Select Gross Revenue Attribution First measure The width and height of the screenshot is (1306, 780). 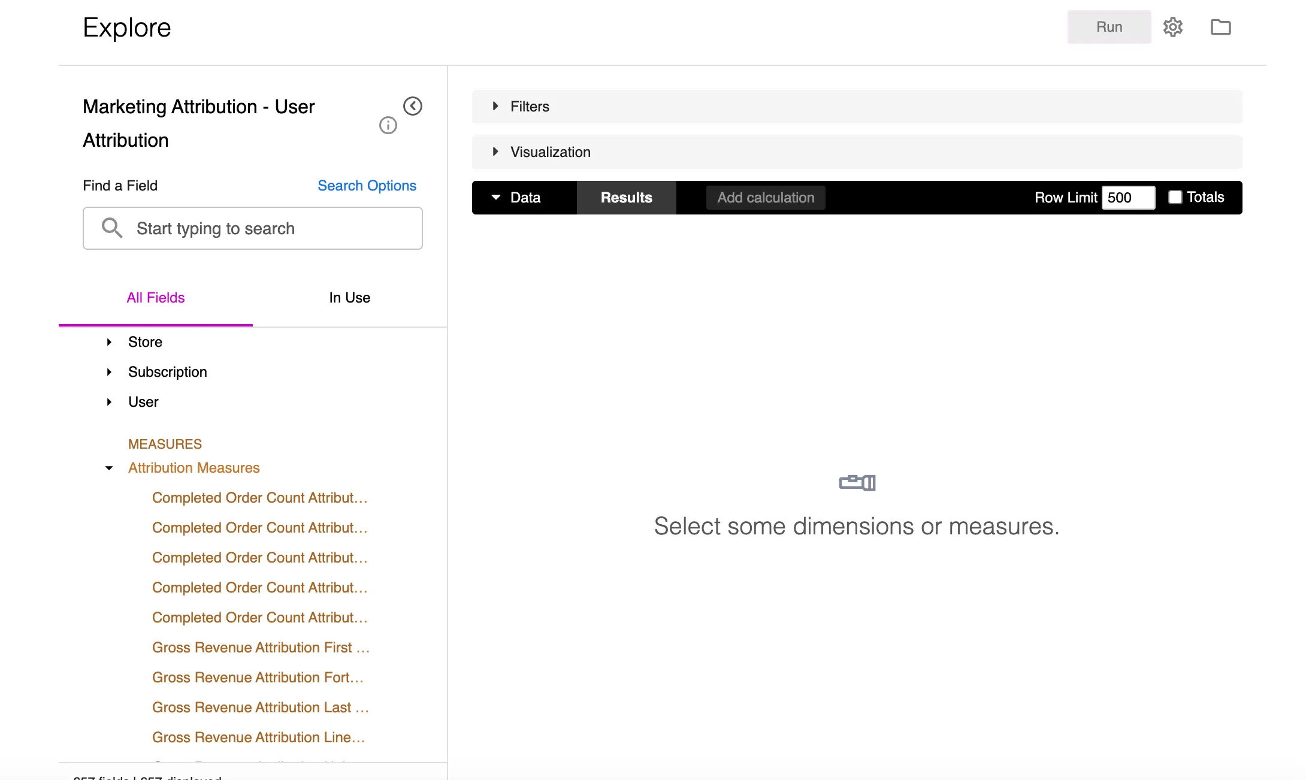[261, 648]
